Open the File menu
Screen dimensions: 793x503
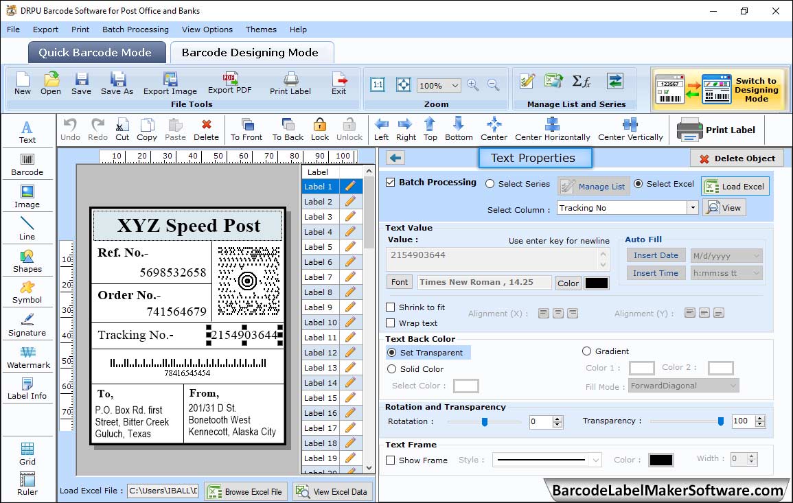pyautogui.click(x=13, y=30)
